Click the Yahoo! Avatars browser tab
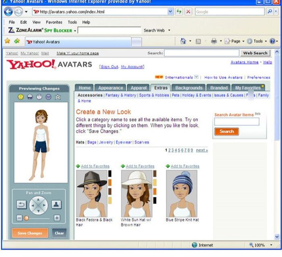 pos(78,42)
